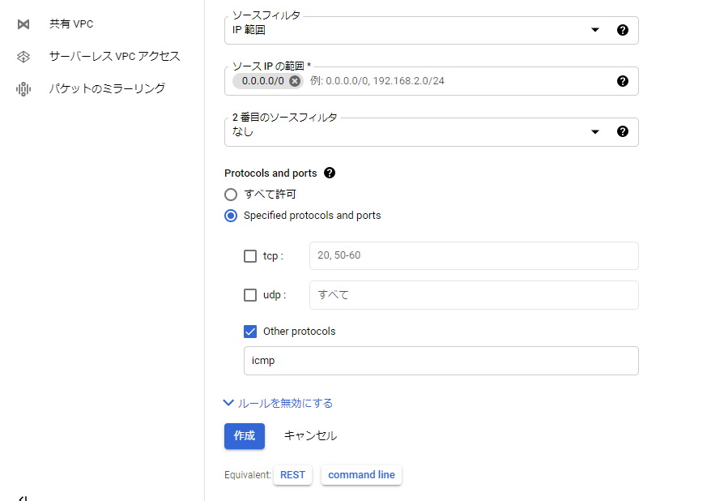724x501 pixels.
Task: Enable the tcp checkbox
Action: pos(250,256)
